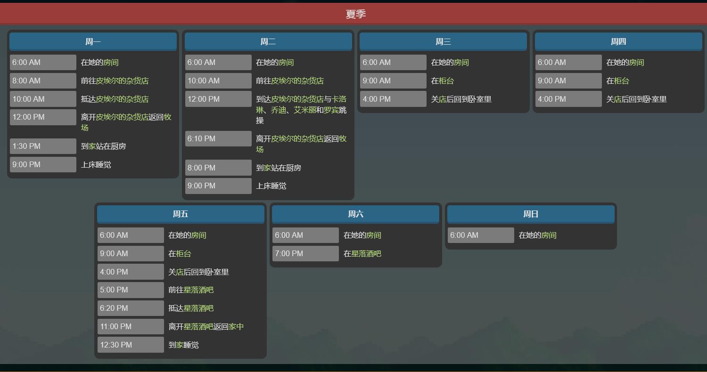
Task: Click the 9:00 PM time cell under 周一
Action: pyautogui.click(x=43, y=164)
